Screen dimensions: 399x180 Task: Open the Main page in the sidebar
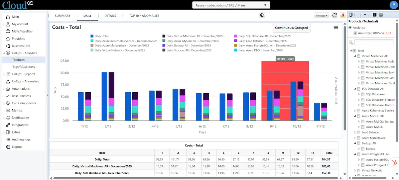[x=15, y=17]
